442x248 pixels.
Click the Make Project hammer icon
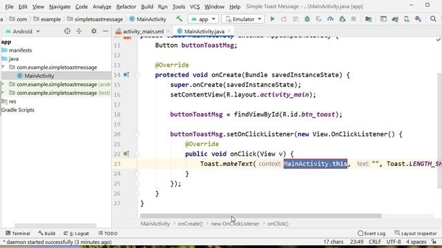[x=179, y=19]
